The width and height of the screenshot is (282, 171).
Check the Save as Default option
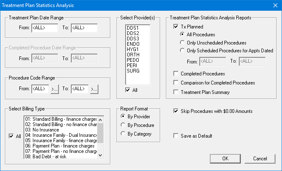tap(176, 136)
